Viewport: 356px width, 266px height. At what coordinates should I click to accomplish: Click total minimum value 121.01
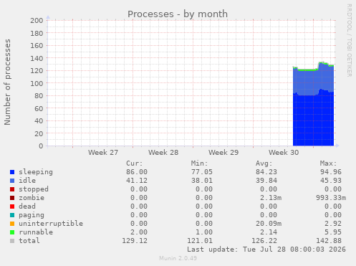tap(200, 241)
